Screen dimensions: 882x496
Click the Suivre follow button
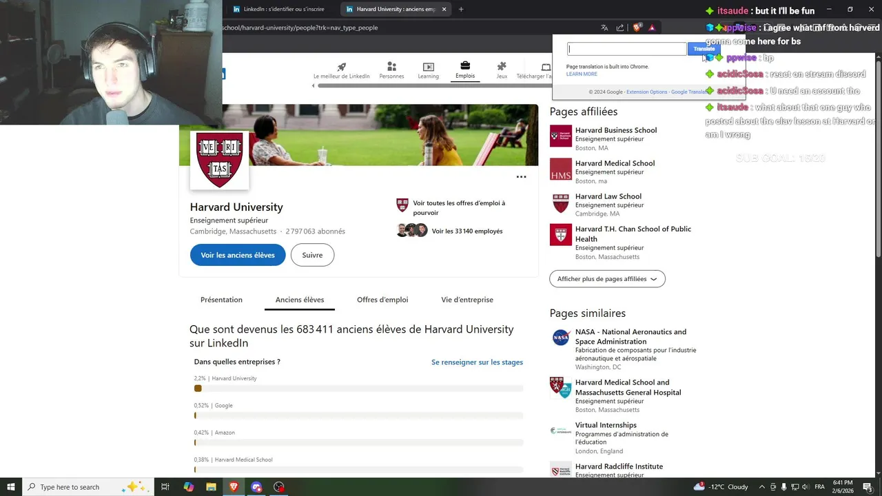click(x=312, y=255)
